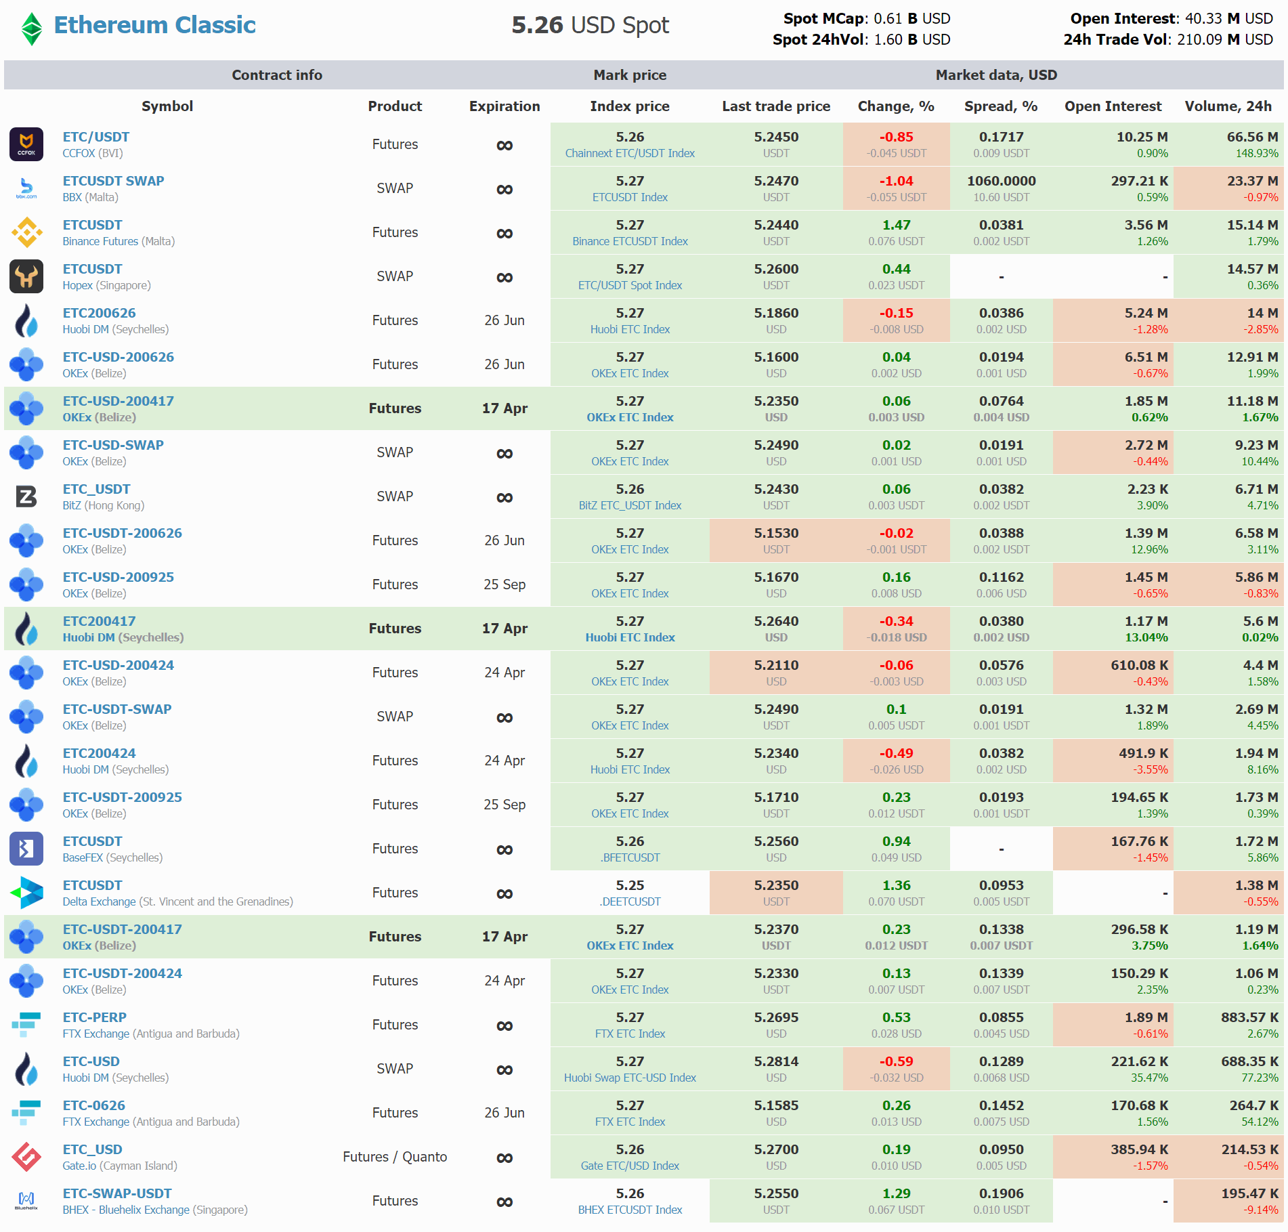Click the Huobi flame icon for ETC200424
This screenshot has height=1232, width=1288.
26,761
